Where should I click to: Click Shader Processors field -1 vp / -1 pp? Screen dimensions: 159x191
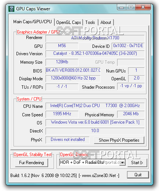(131, 86)
